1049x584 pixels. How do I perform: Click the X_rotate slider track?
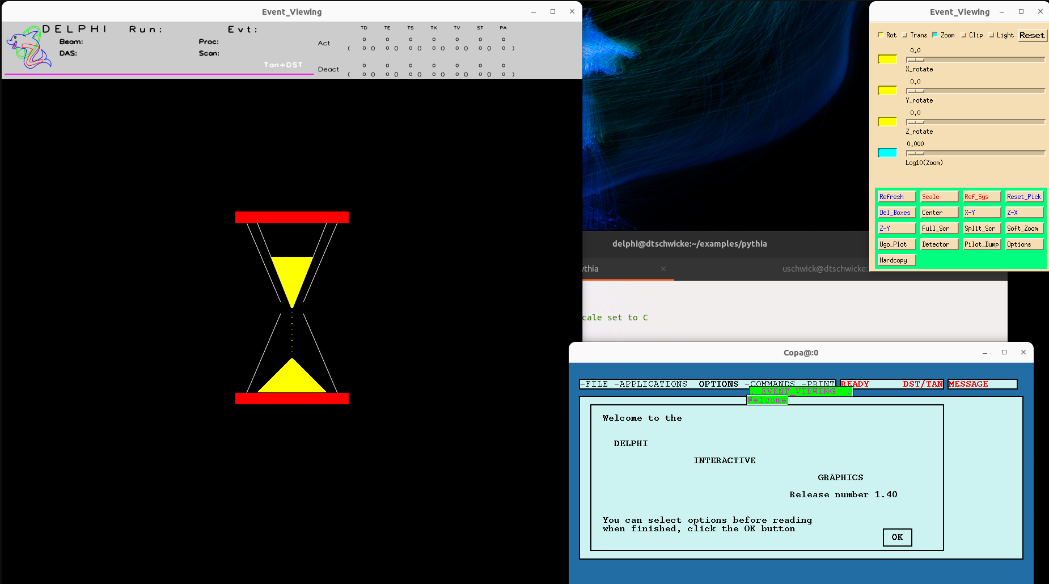tap(975, 60)
